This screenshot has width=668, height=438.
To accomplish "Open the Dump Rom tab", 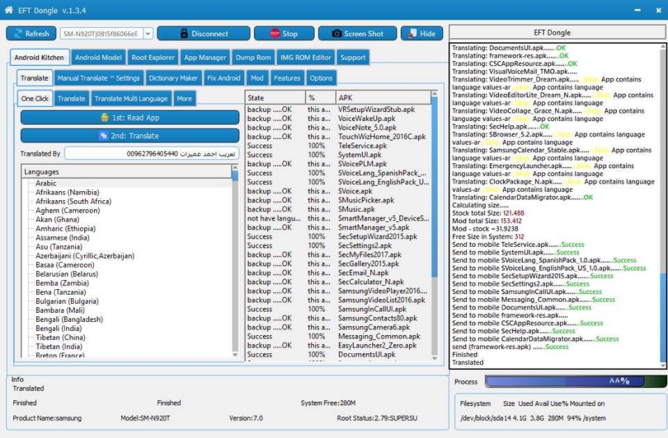I will [x=253, y=58].
